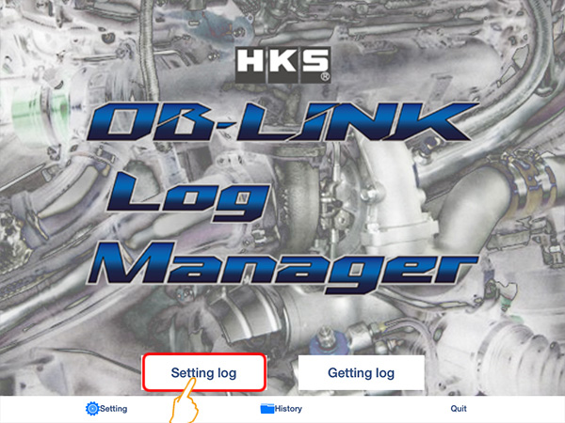Click empty bottom bar space between Setting and History
The width and height of the screenshot is (565, 423).
point(194,409)
